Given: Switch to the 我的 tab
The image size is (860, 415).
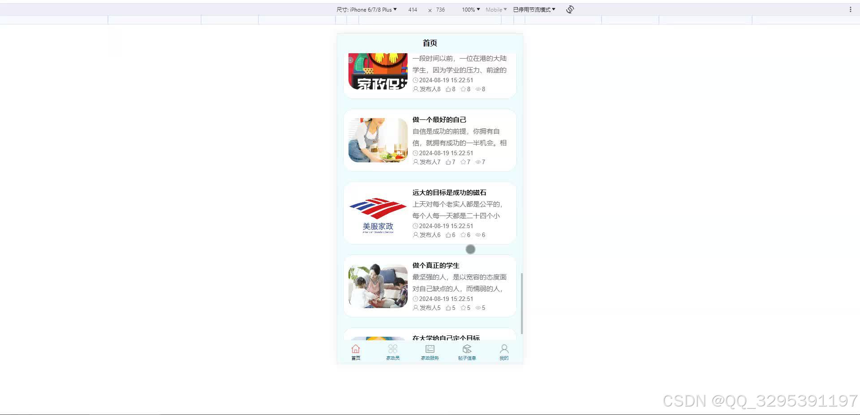Looking at the screenshot, I should [504, 351].
